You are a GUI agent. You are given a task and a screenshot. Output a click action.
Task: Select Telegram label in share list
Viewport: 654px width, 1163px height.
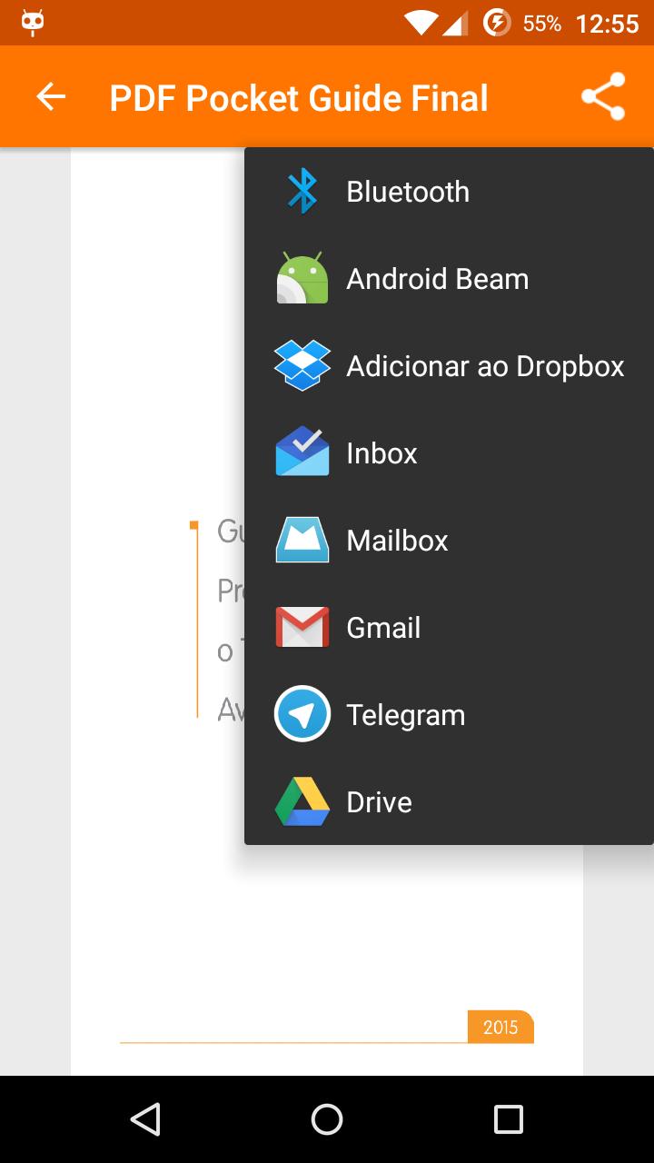coord(406,715)
